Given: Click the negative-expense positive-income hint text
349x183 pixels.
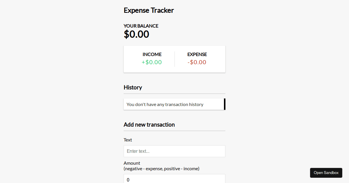Looking at the screenshot, I should [x=161, y=168].
